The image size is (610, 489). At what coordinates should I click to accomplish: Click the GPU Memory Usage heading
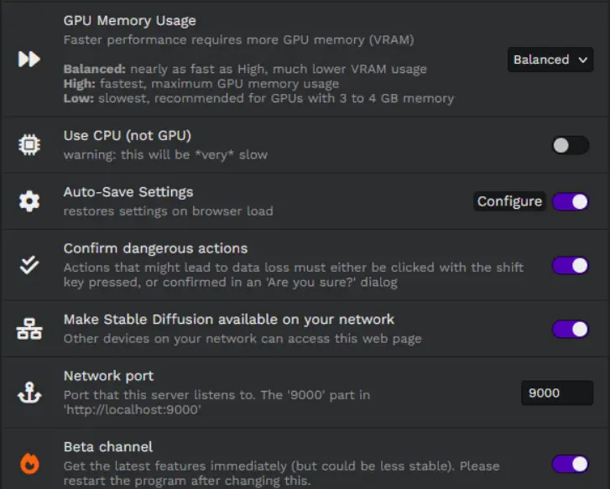pos(129,21)
